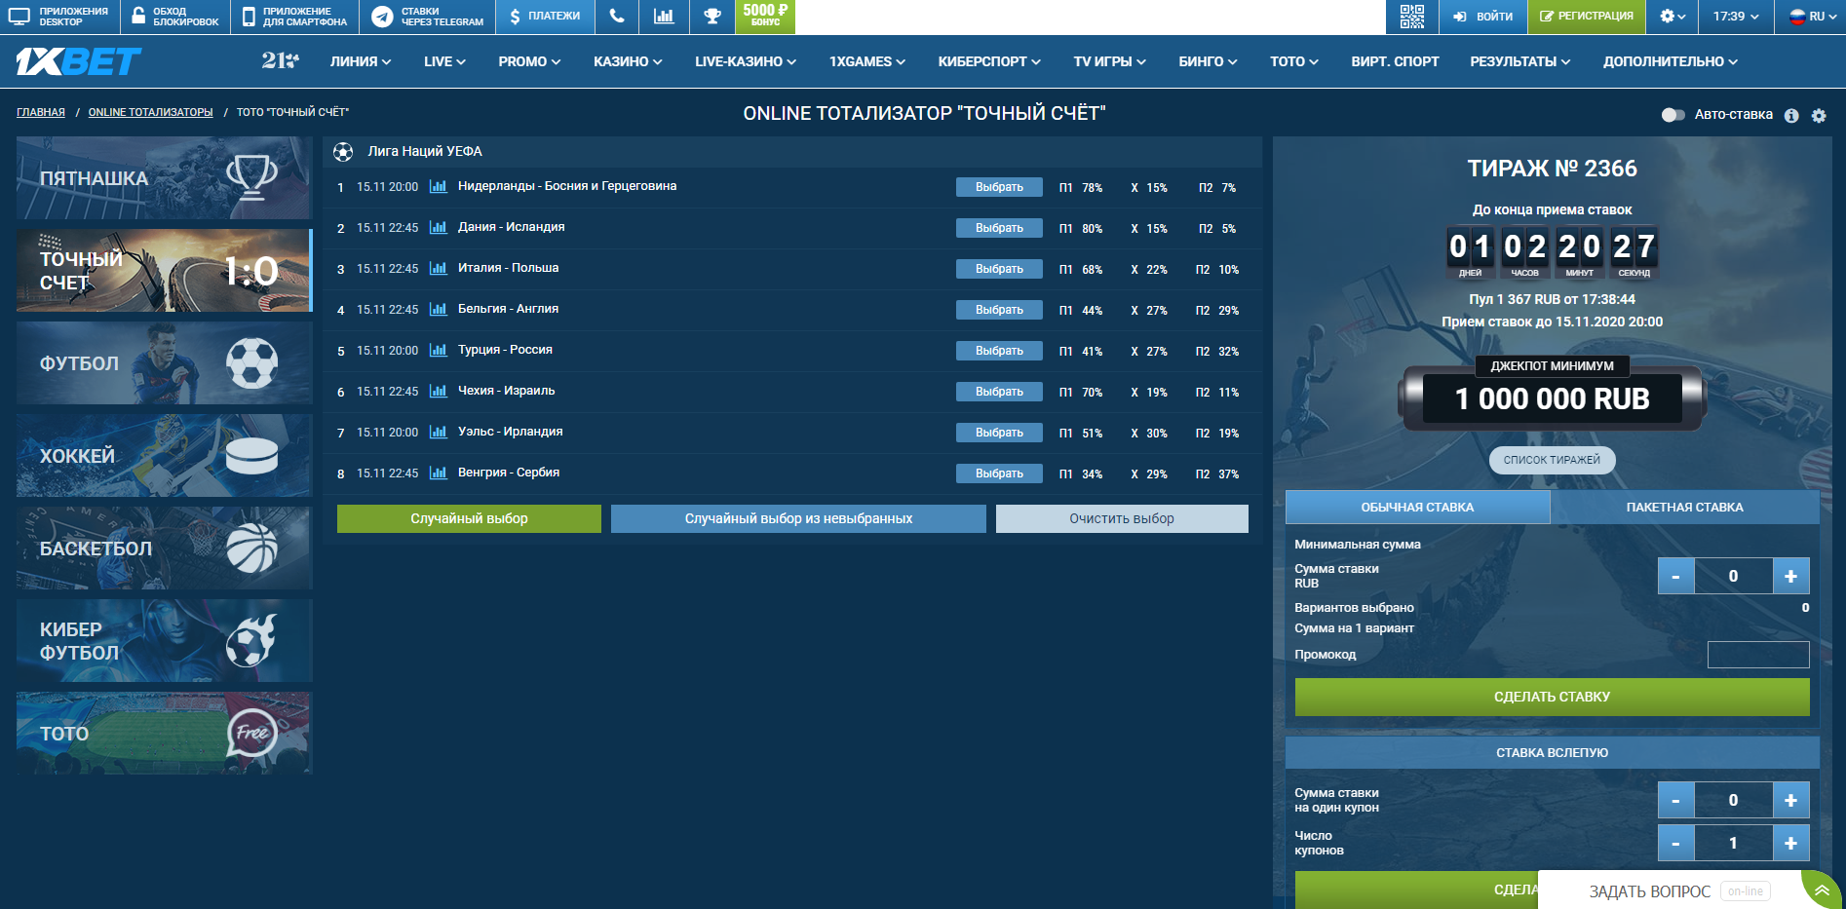
Task: Open toto settings gear next to info icon
Action: (1819, 115)
